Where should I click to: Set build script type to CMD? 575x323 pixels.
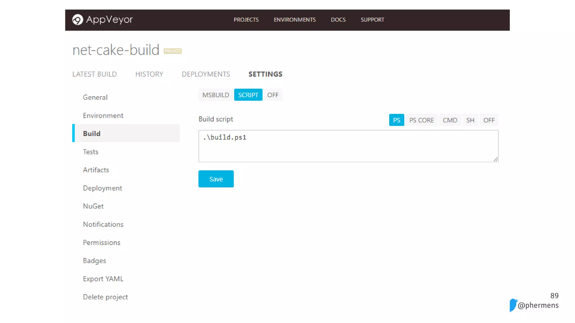point(450,120)
